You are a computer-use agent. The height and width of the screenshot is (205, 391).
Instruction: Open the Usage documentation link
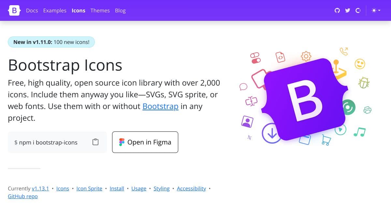click(139, 188)
